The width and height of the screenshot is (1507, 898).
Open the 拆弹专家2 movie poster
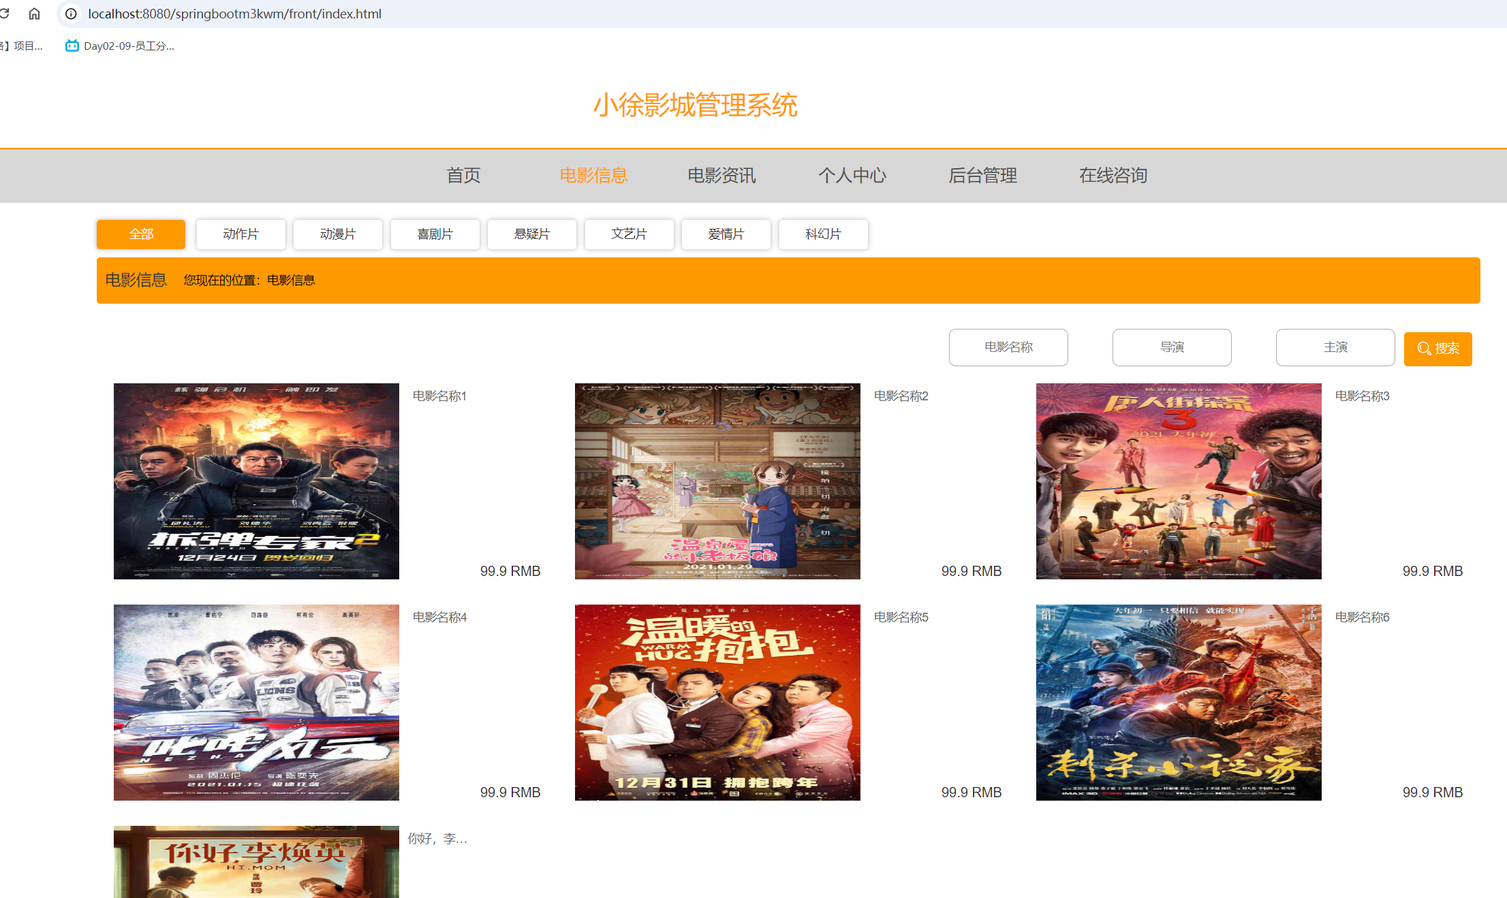click(x=256, y=481)
